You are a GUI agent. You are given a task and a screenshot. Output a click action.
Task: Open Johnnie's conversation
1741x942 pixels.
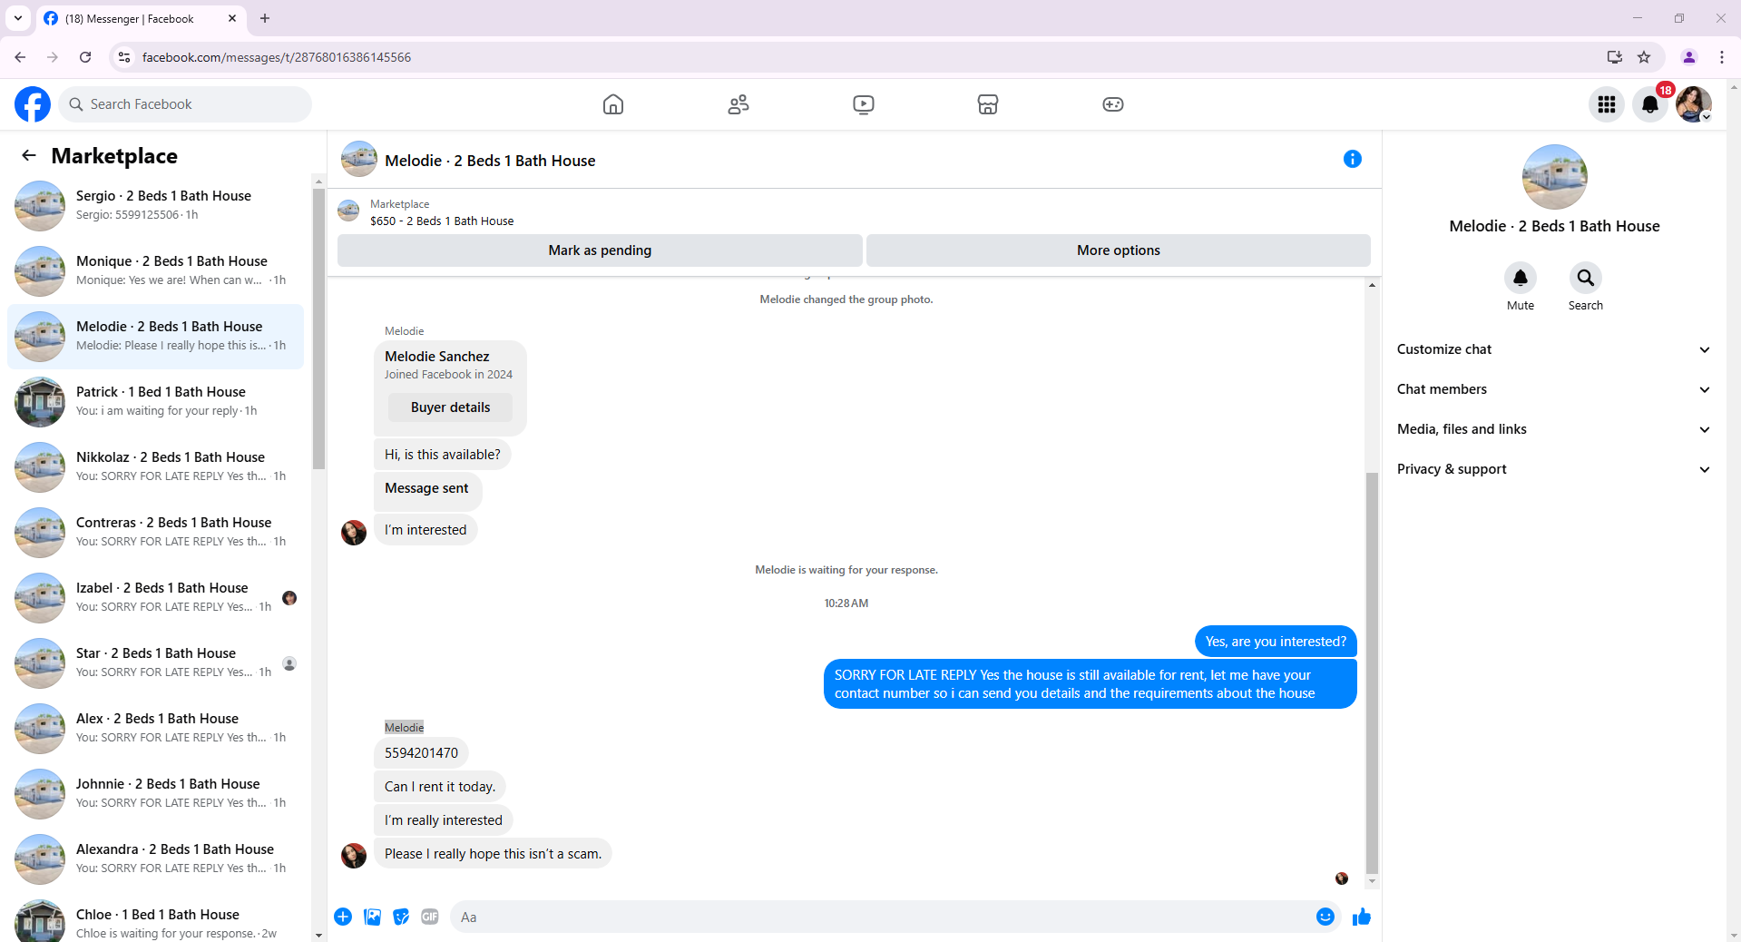(155, 794)
